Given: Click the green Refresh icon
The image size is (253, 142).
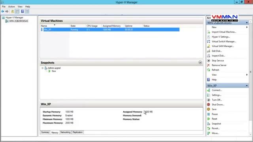Looking at the screenshot, I should coord(208,70).
